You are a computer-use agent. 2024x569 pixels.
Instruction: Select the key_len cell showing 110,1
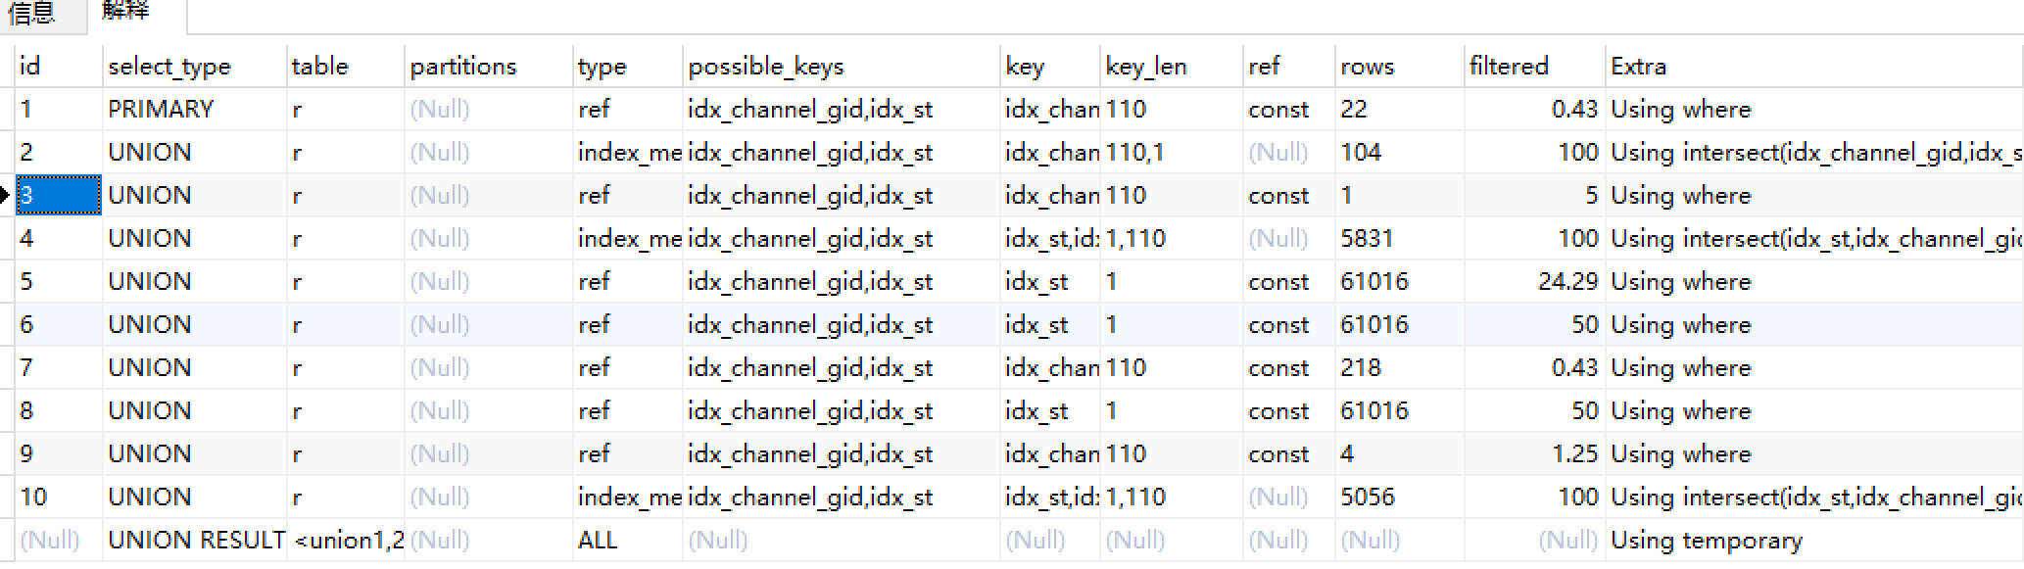pyautogui.click(x=1171, y=152)
